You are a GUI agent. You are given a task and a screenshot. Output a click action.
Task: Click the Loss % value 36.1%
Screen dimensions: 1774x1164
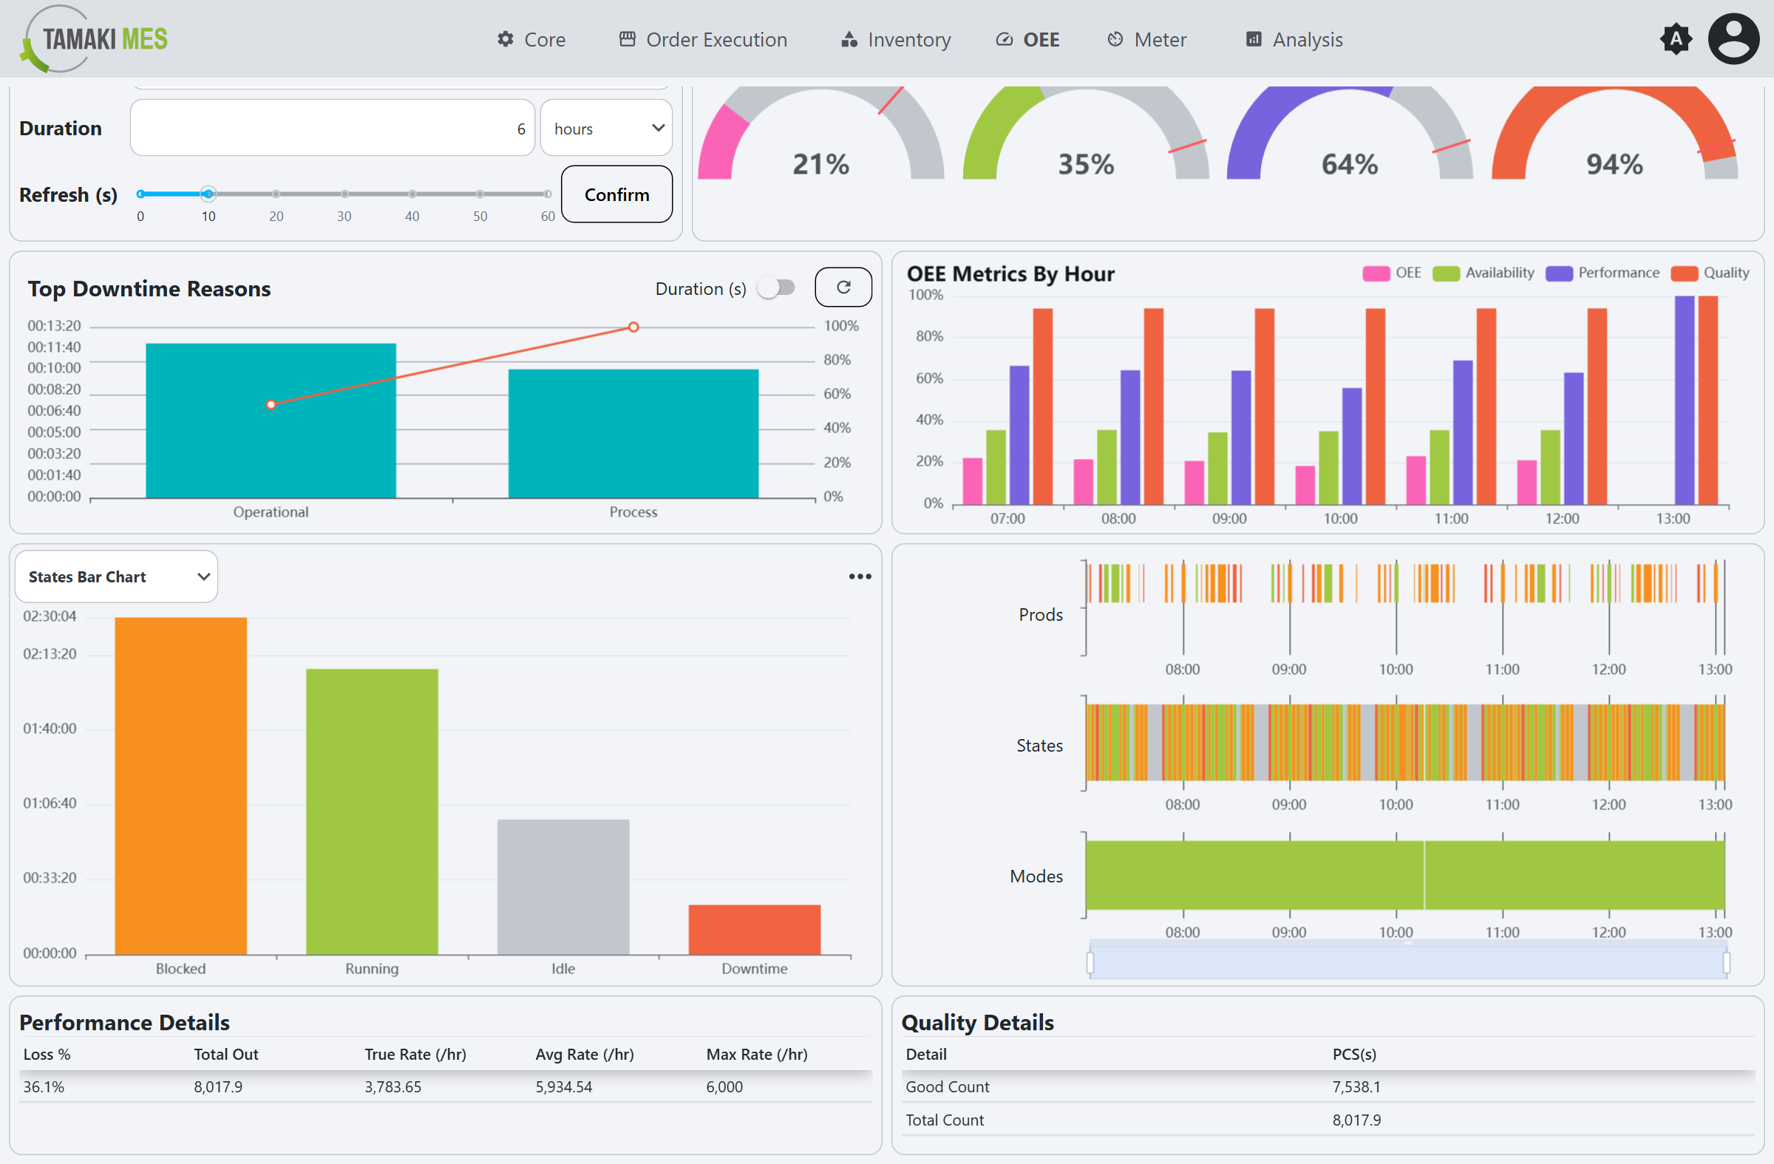coord(44,1086)
